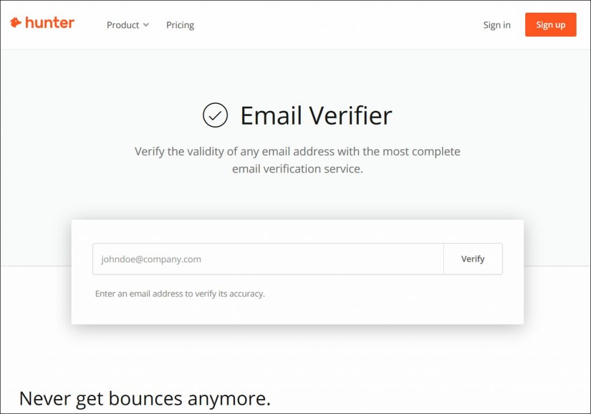
Task: Open the Product menu
Action: point(123,25)
